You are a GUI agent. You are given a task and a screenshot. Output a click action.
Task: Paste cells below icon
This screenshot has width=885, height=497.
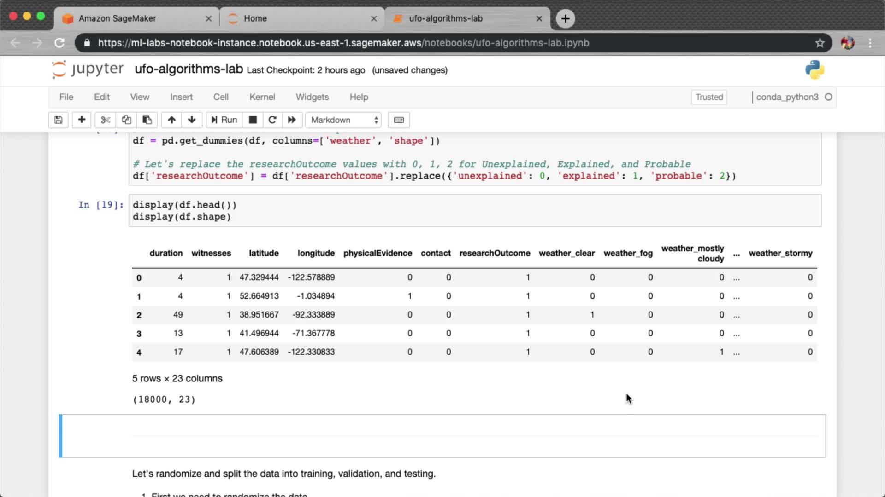tap(147, 120)
